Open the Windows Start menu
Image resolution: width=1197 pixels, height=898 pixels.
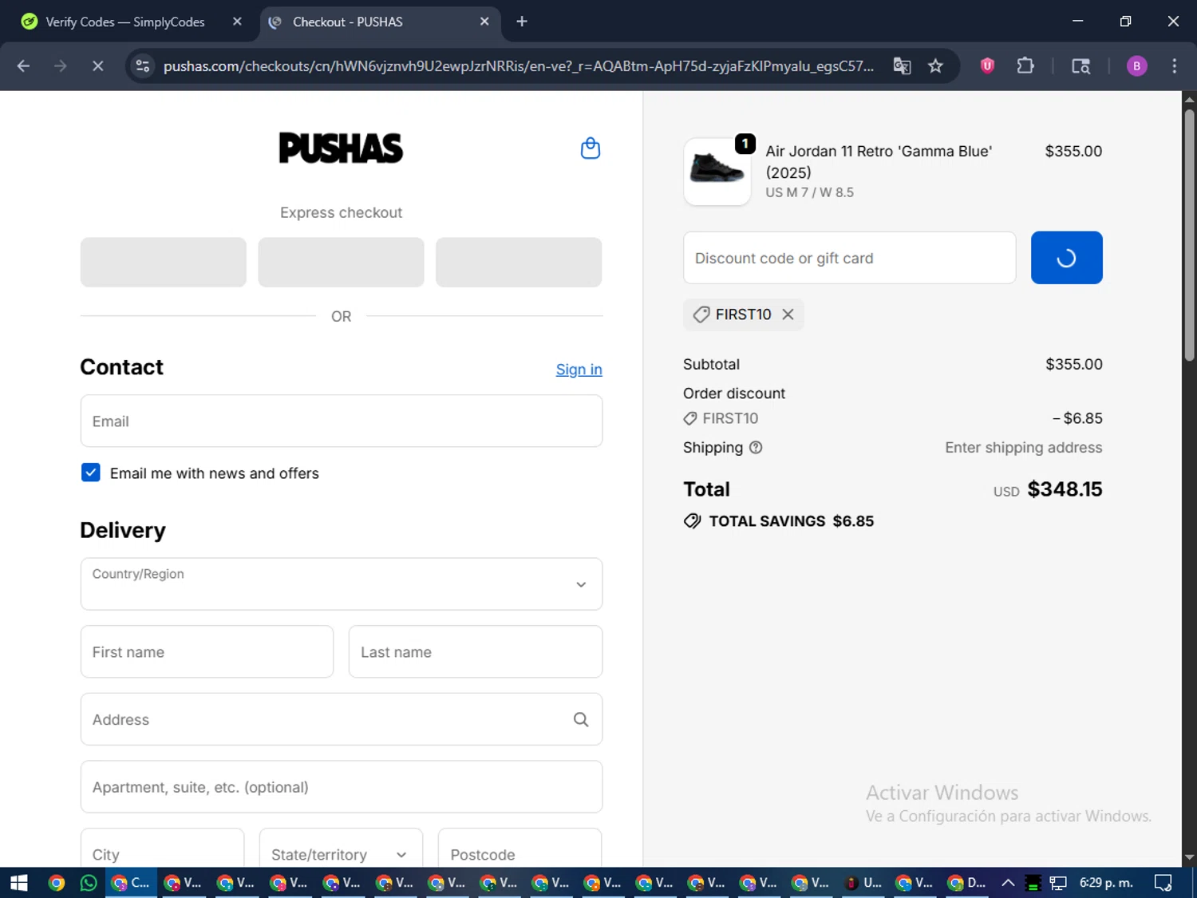(18, 883)
